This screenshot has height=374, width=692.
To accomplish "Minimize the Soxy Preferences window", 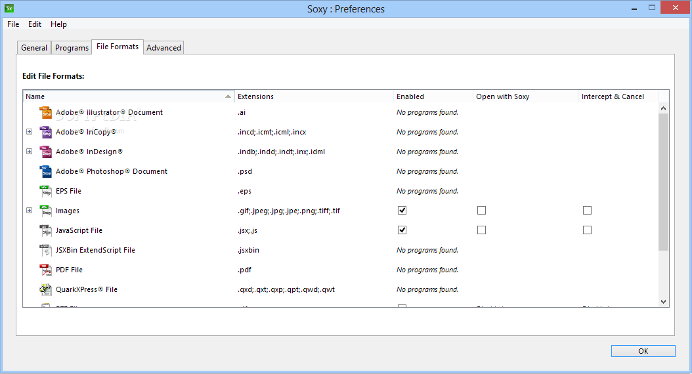I will [x=634, y=8].
